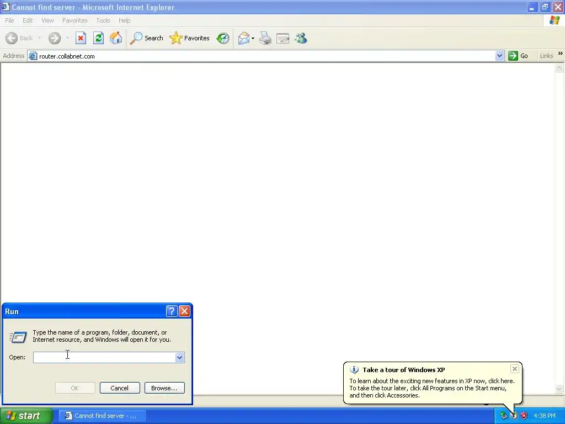Viewport: 565px width, 424px height.
Task: Expand the Mail button dropdown arrow
Action: 253,38
